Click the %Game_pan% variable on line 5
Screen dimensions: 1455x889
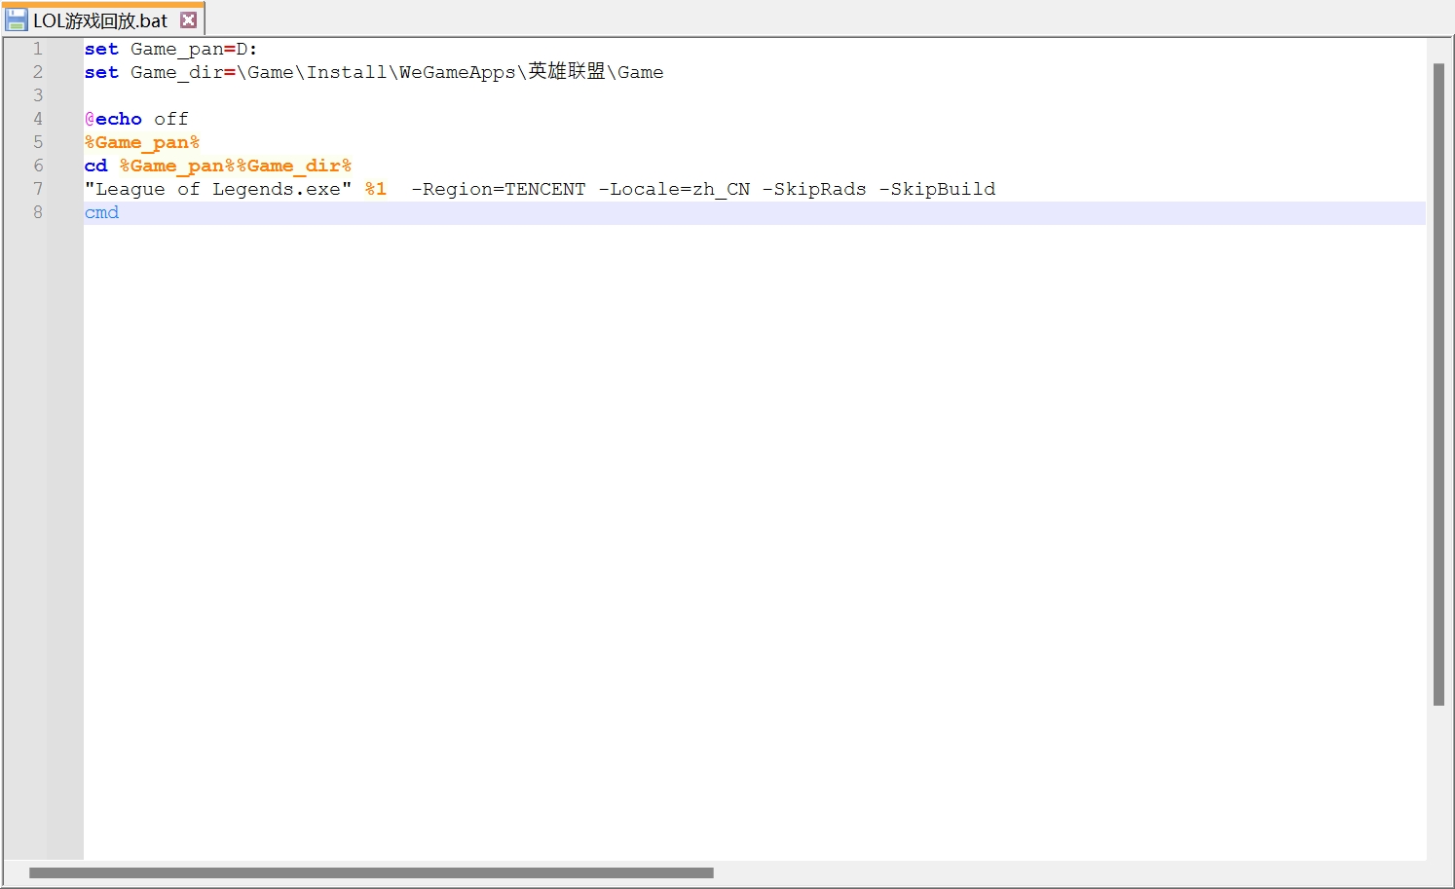pos(142,142)
